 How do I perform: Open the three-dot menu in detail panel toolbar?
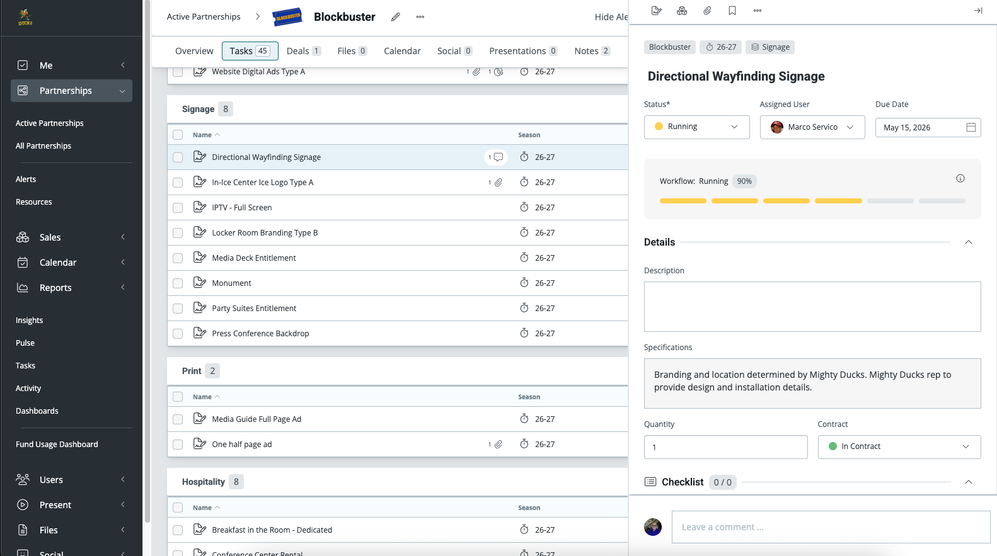point(758,11)
